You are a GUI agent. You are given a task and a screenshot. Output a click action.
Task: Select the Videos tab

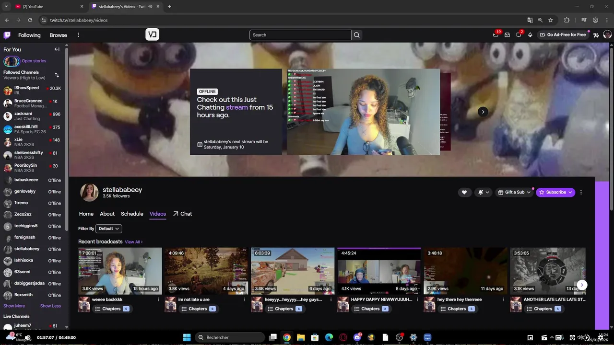coord(158,214)
